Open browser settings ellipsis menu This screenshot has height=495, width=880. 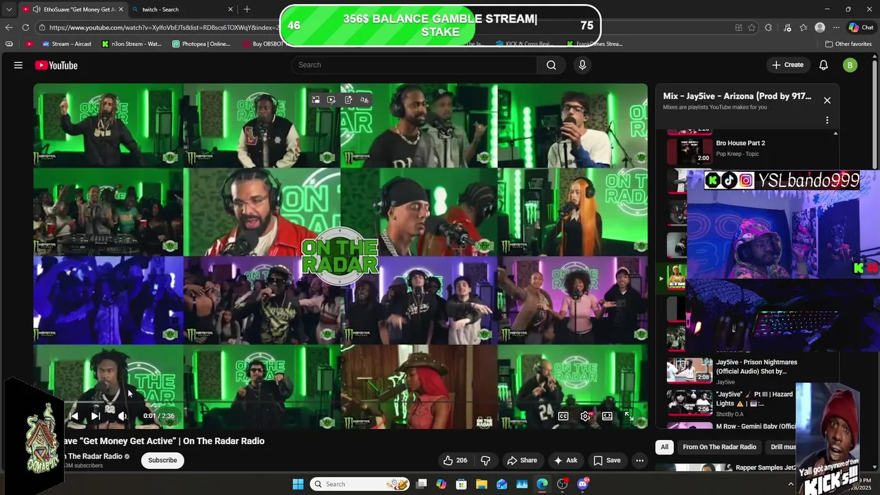tap(836, 27)
